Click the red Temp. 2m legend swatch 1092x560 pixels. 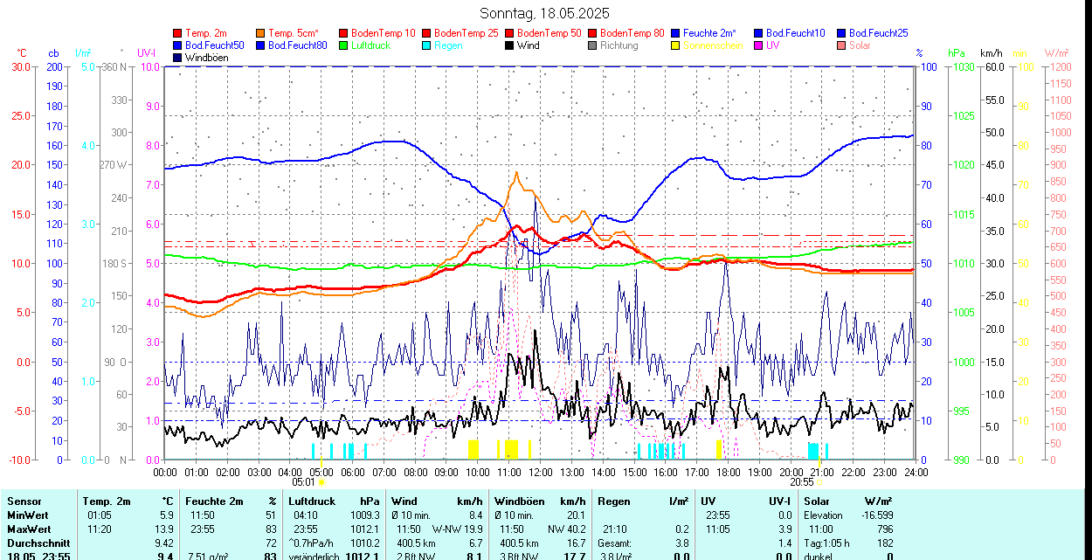[x=178, y=33]
